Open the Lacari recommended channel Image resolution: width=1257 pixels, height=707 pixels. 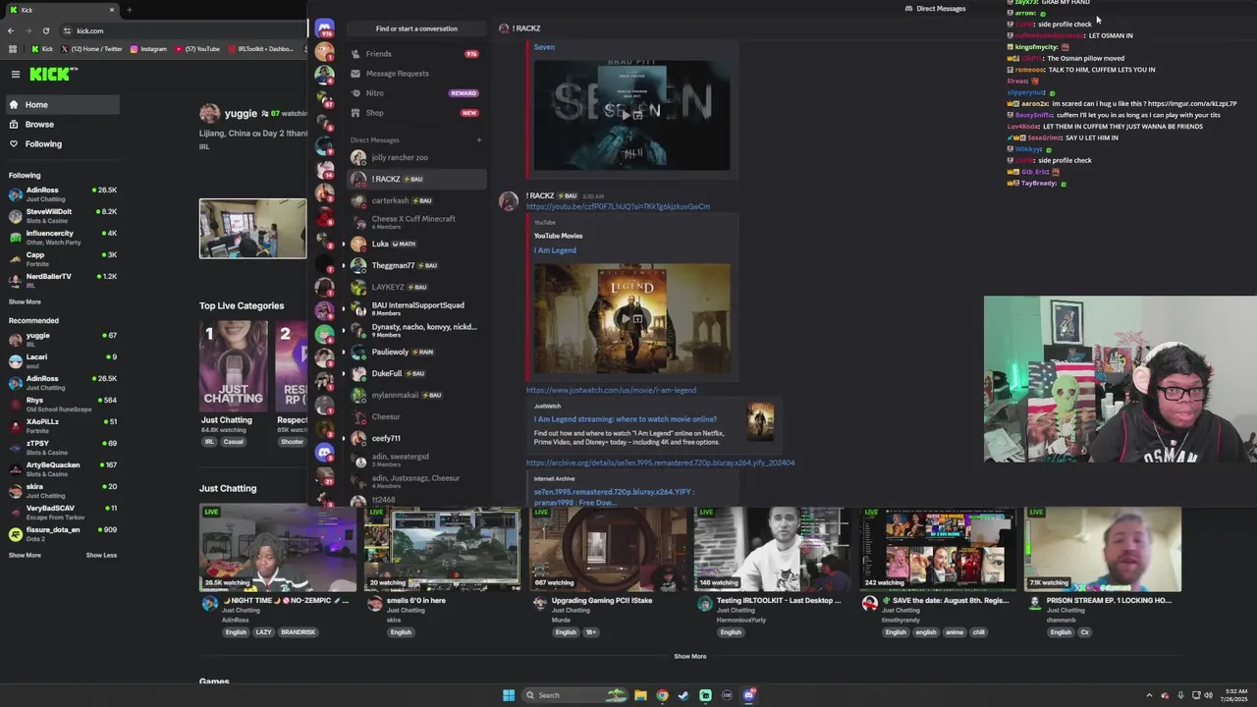63,360
